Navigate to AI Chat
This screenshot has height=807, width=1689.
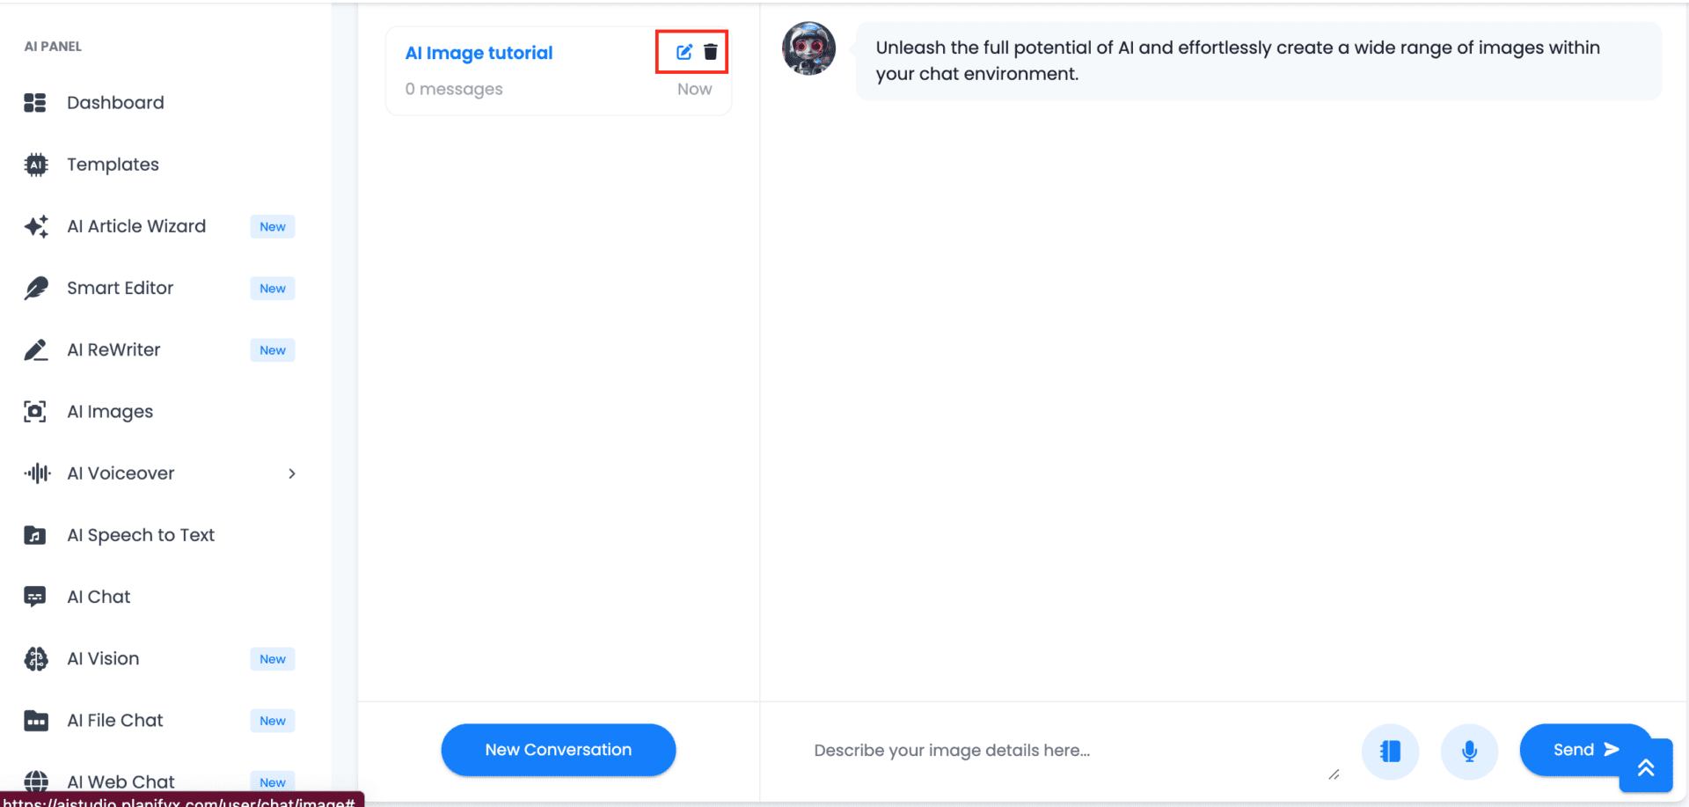(99, 597)
